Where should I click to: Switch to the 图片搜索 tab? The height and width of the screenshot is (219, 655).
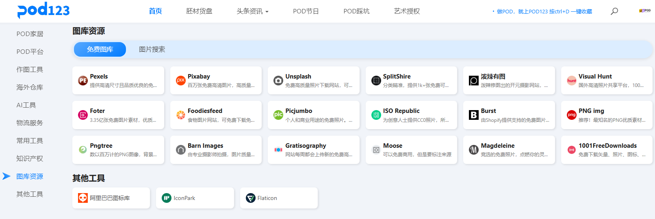coord(152,49)
